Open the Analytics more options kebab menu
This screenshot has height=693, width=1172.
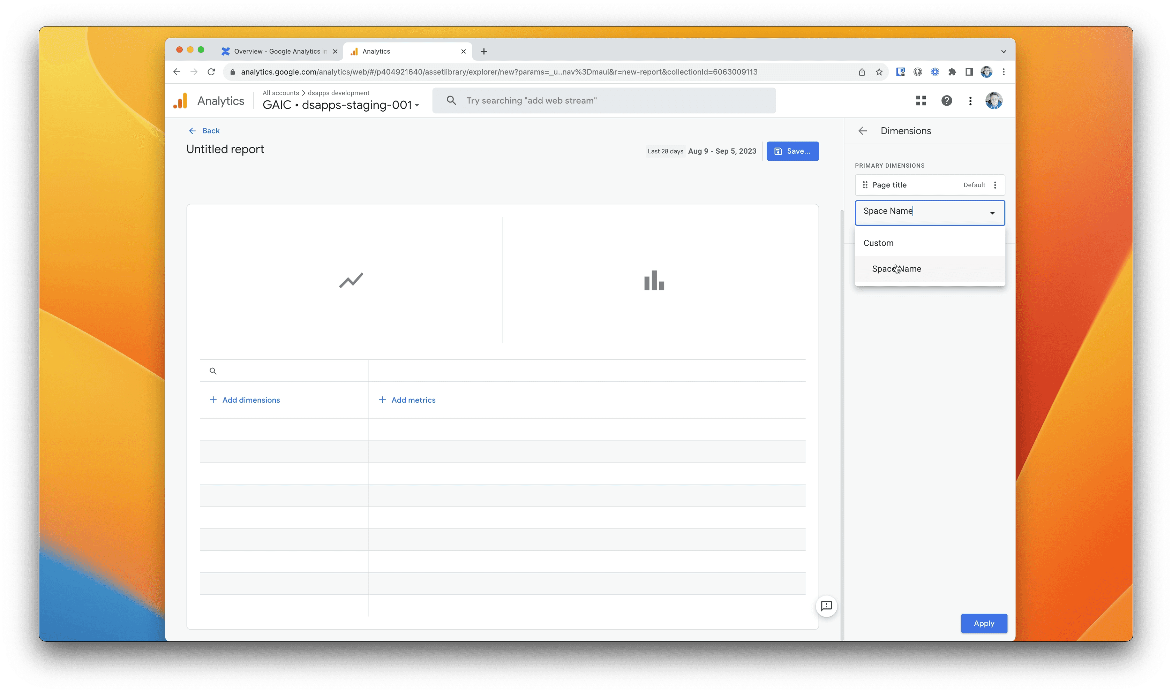pos(970,101)
